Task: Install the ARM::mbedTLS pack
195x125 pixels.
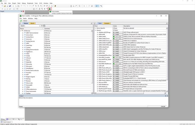Action: tap(118, 49)
